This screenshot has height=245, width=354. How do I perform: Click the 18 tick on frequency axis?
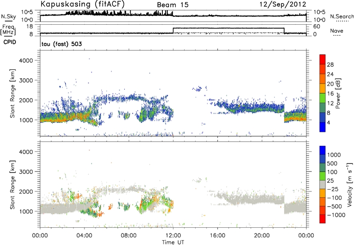pos(30,27)
